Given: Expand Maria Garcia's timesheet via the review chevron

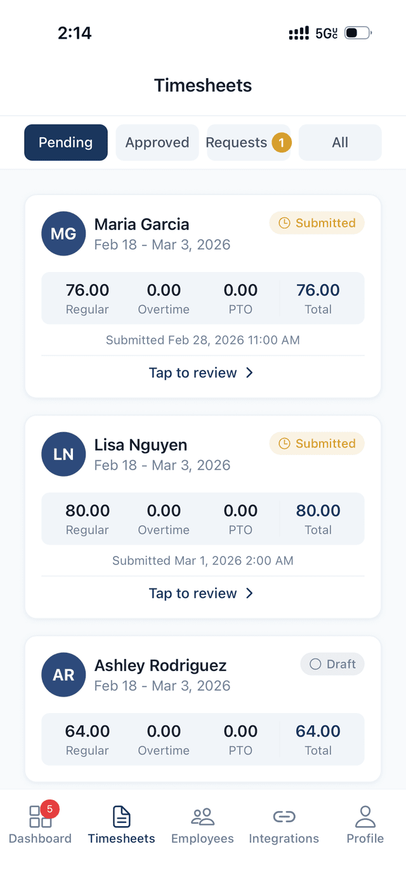Looking at the screenshot, I should click(249, 373).
